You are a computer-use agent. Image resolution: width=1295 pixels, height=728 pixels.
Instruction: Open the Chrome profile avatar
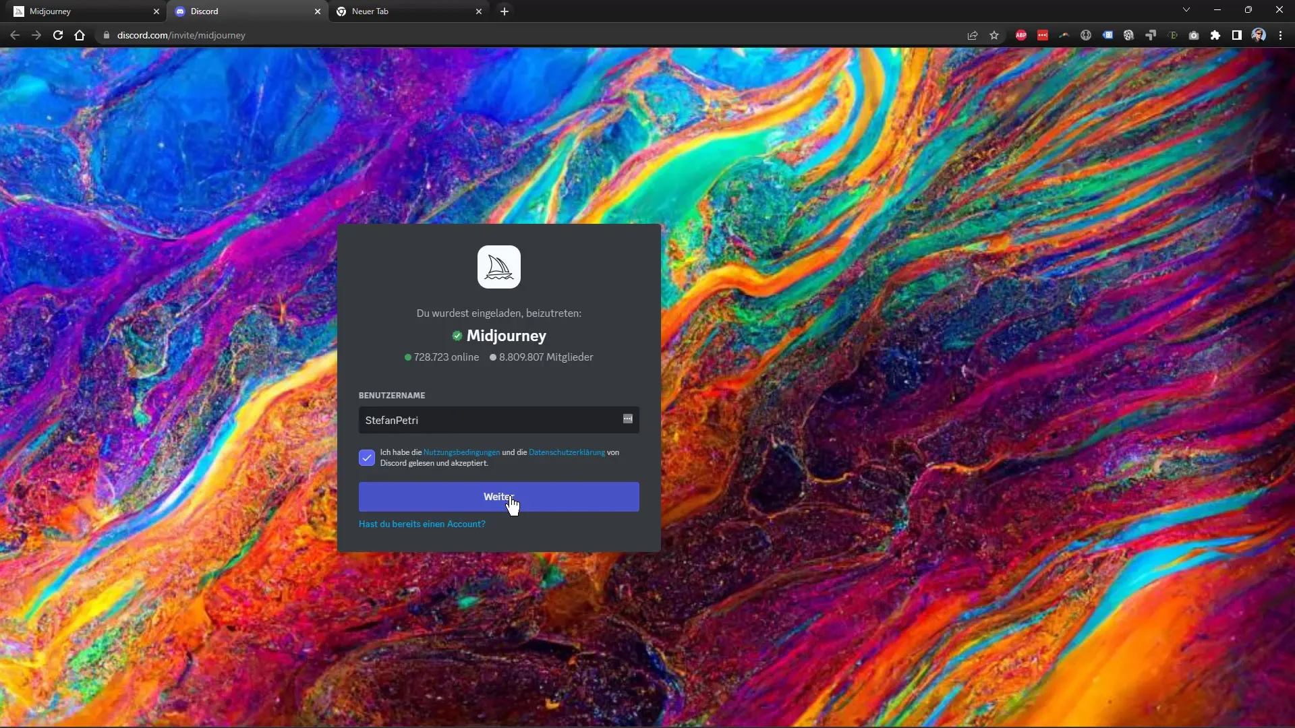[x=1259, y=35]
